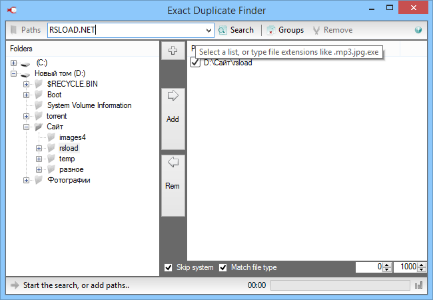Click the open Сайт folder icon
This screenshot has height=300, width=433.
coord(39,127)
